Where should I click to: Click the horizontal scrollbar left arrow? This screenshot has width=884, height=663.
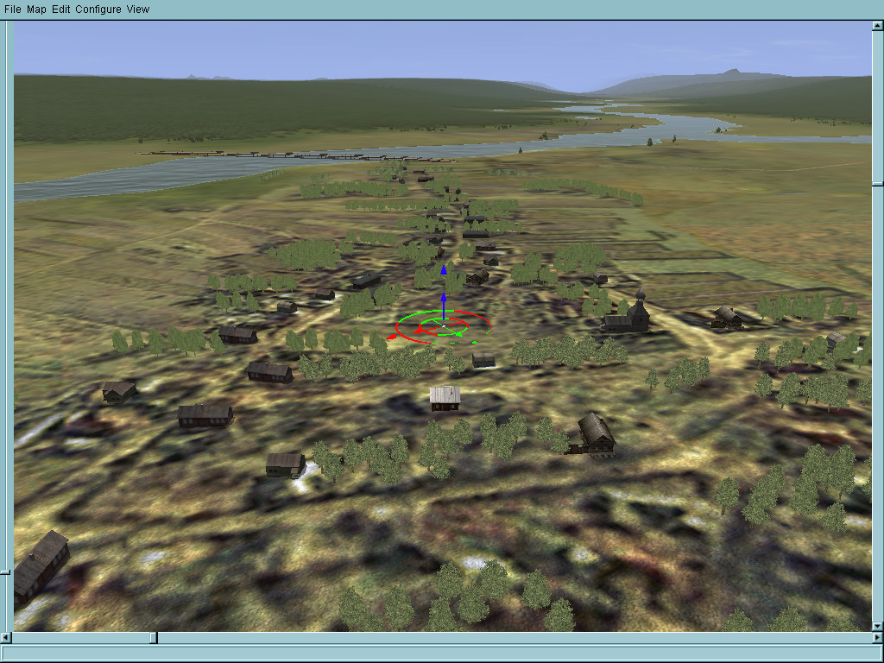(x=6, y=638)
